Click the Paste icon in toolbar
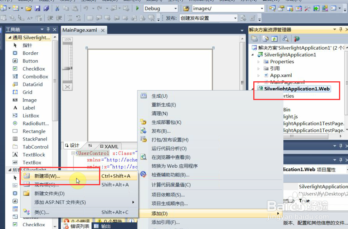 point(75,9)
